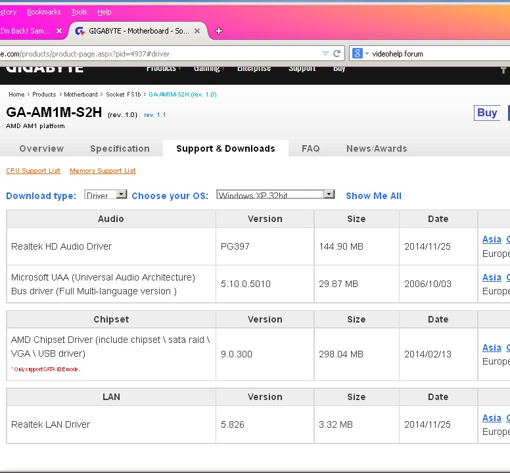This screenshot has height=473, width=510.
Task: Select Support & Downloads tab
Action: (225, 148)
